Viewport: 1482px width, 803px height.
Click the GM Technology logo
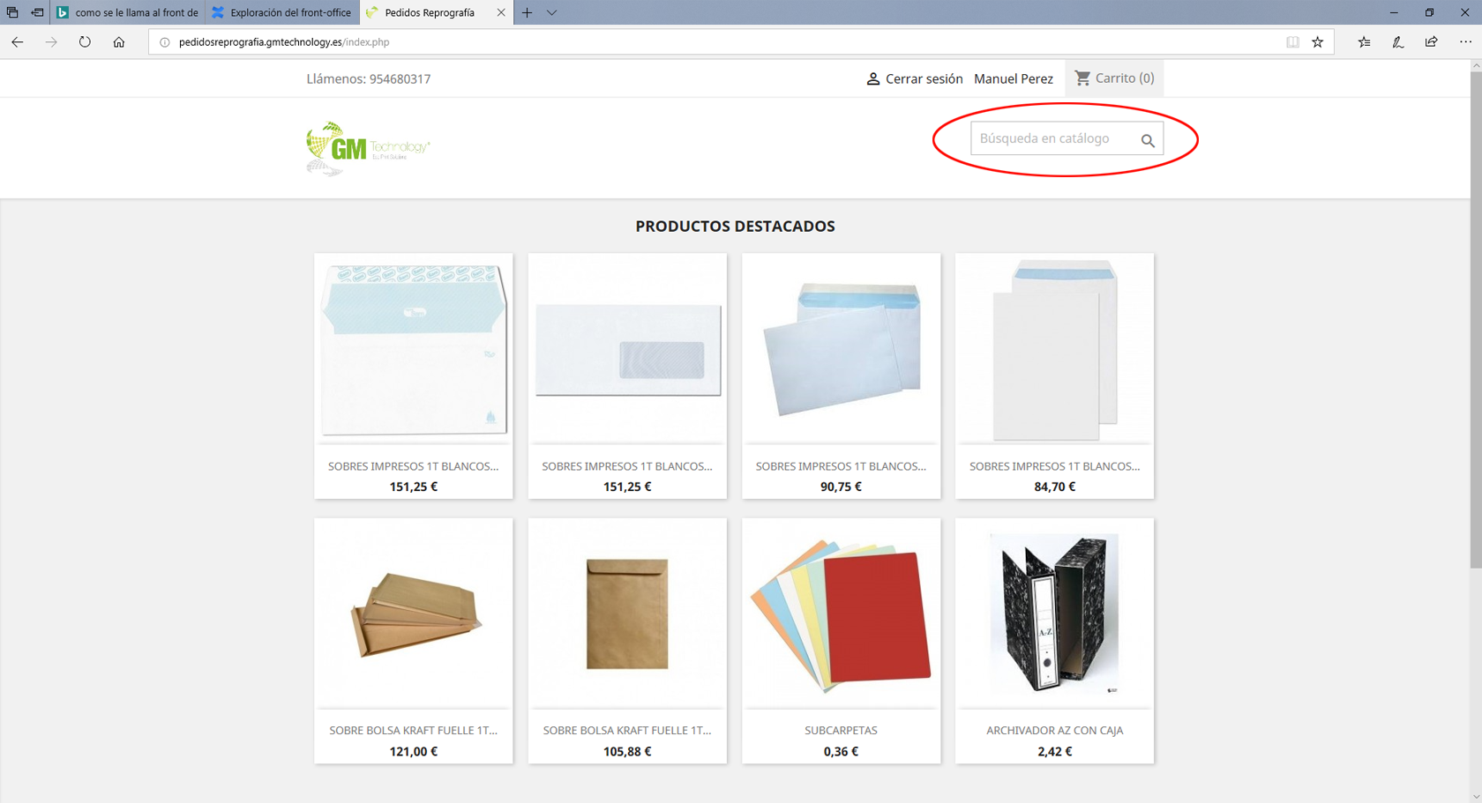(367, 148)
